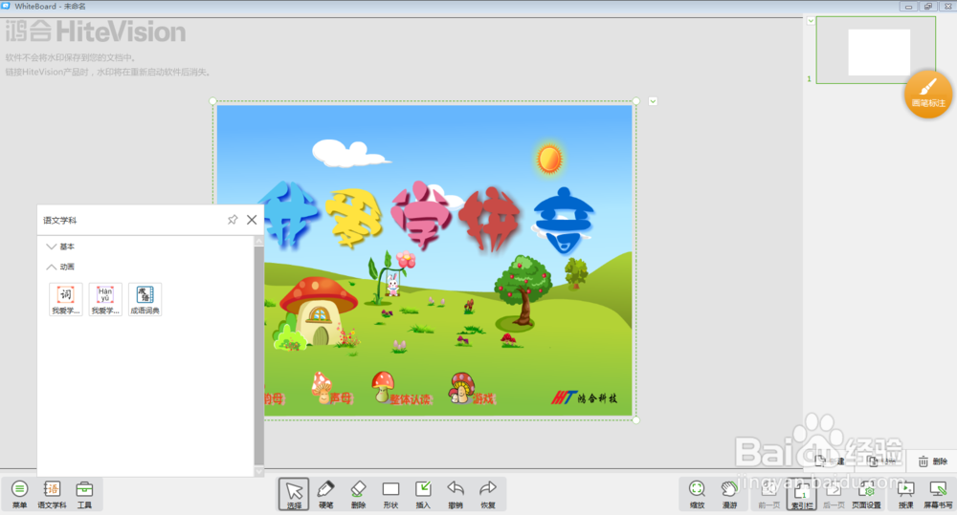Click the 新建 new page button
This screenshot has height=515, width=957.
830,461
